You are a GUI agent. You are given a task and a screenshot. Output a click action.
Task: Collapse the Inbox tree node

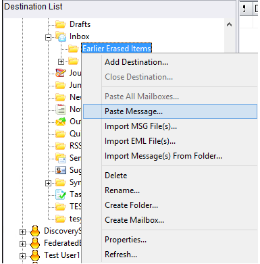[x=48, y=37]
